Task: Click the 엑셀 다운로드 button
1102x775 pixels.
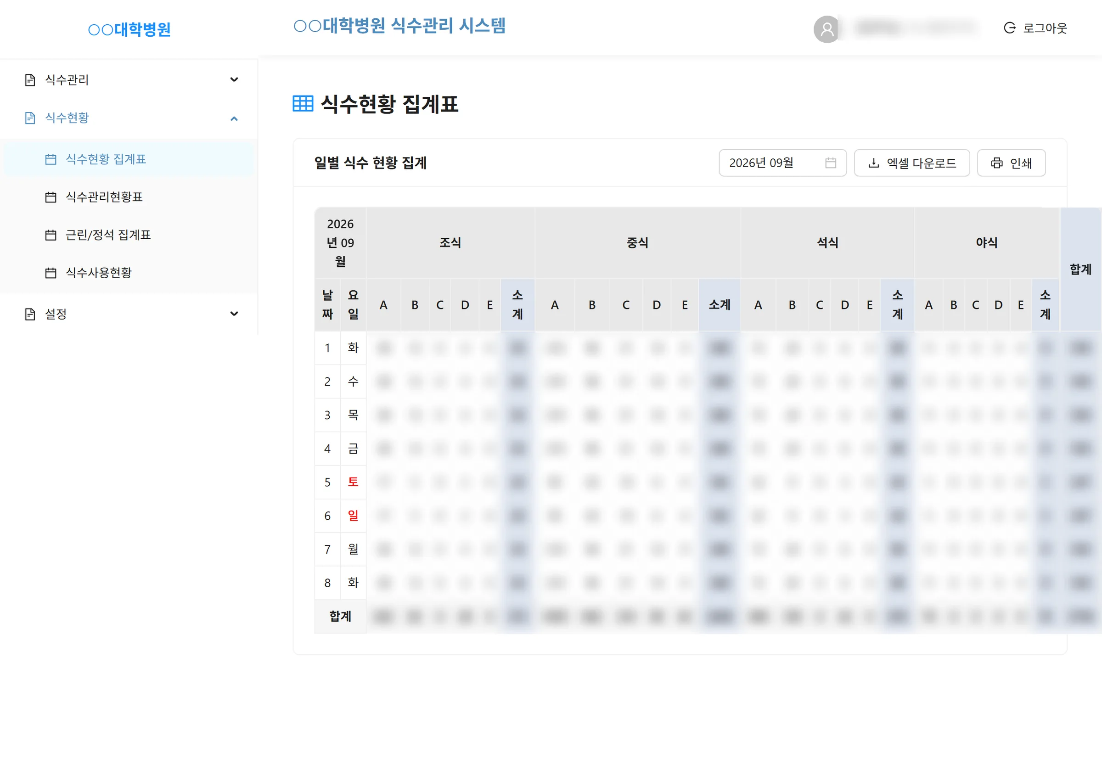Action: tap(911, 163)
